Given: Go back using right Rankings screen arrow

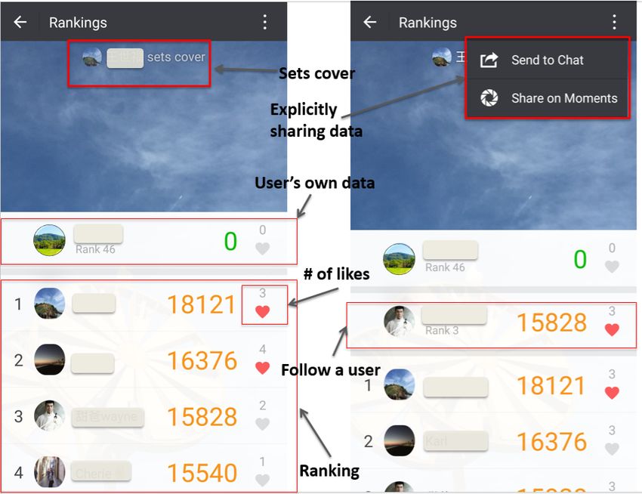Looking at the screenshot, I should tap(370, 22).
